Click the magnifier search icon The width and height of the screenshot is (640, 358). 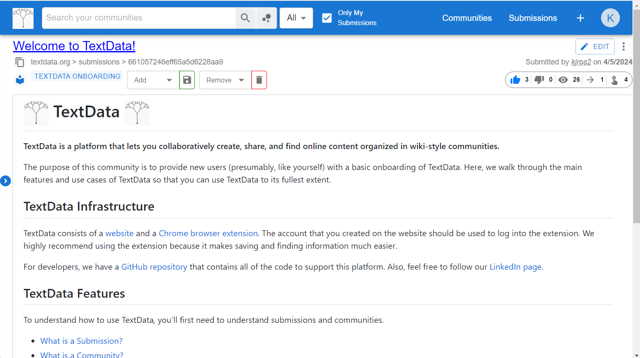(245, 18)
